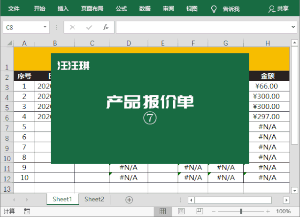Click the 告诉我 lightbulb icon

pos(214,9)
